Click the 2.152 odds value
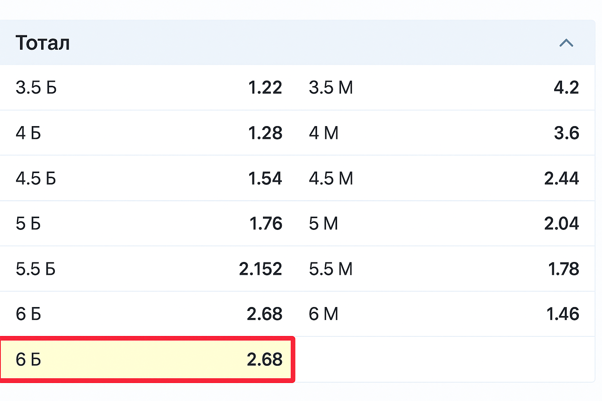Image resolution: width=602 pixels, height=401 pixels. tap(260, 269)
